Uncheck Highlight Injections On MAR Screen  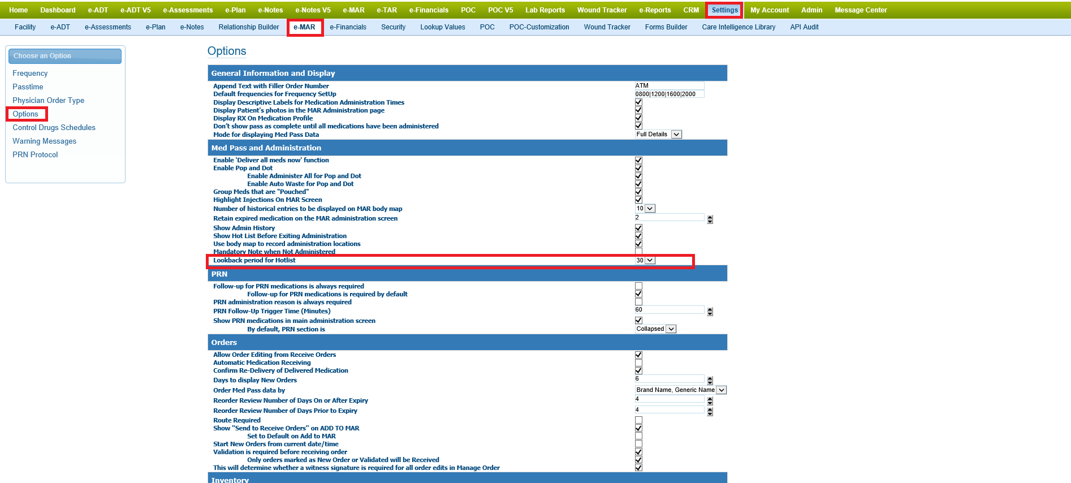click(638, 200)
